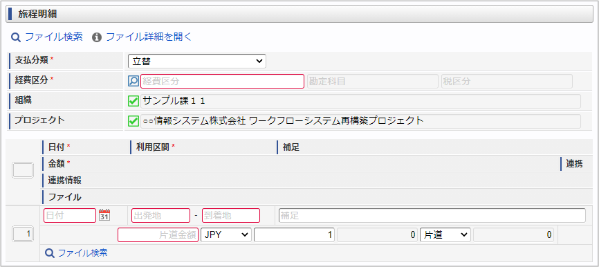Open the calendar date picker icon

click(x=104, y=215)
